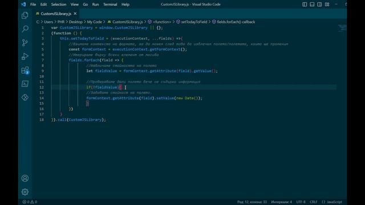
Task: Open the Selection menu
Action: tap(59, 5)
